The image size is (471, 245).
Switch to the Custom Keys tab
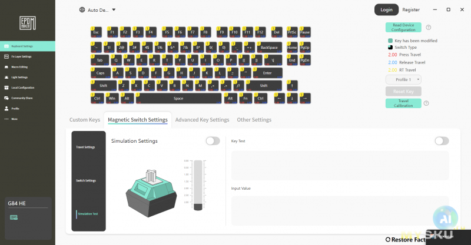(x=85, y=120)
